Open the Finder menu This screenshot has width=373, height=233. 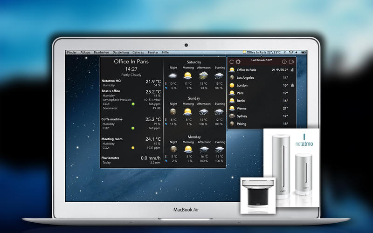(x=72, y=52)
